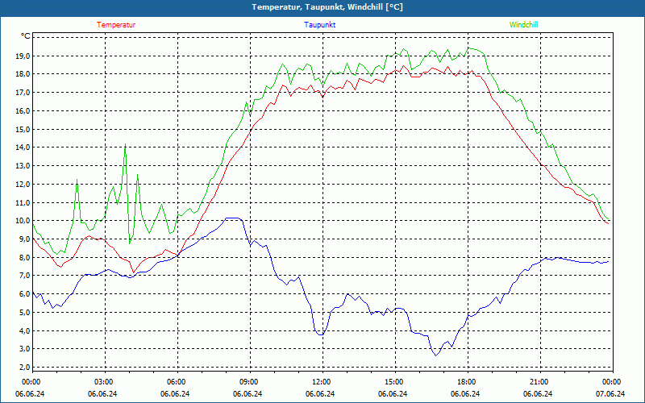Click the '°C' unit label on y-axis

pyautogui.click(x=25, y=36)
